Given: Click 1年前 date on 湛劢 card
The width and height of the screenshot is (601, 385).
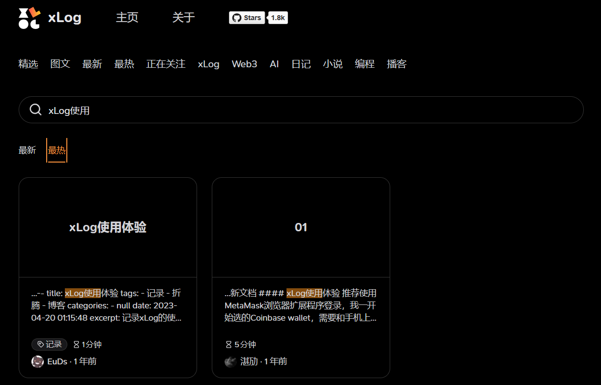Looking at the screenshot, I should tap(276, 361).
